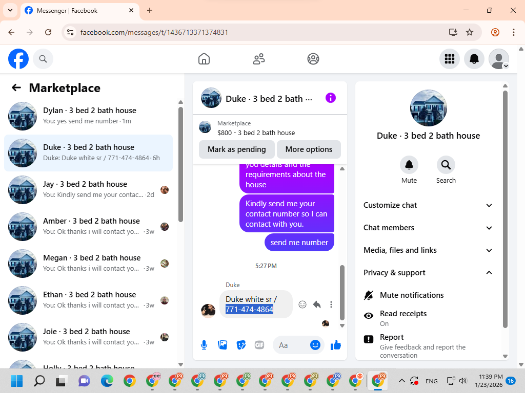Image resolution: width=525 pixels, height=393 pixels.
Task: React to Duke's message with emoji icon
Action: click(x=302, y=304)
